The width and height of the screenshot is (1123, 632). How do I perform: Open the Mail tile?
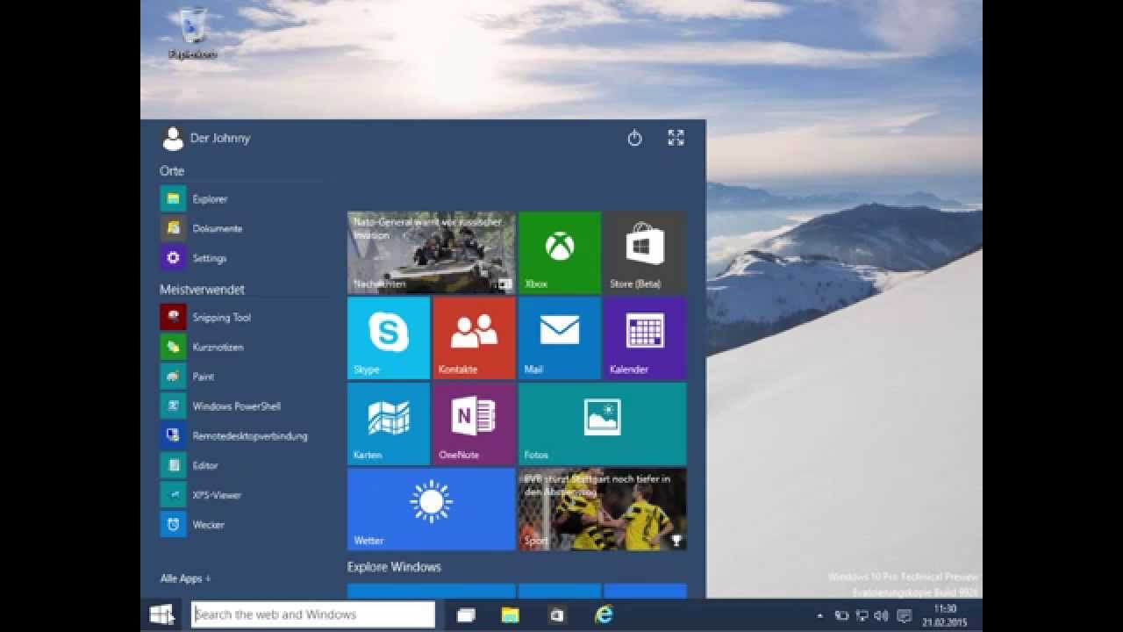pos(560,338)
